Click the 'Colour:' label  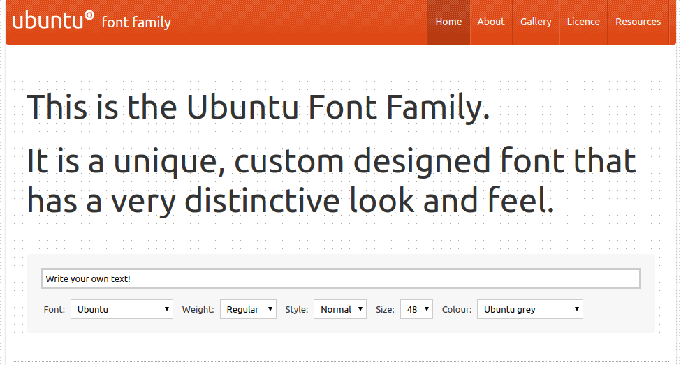[457, 309]
